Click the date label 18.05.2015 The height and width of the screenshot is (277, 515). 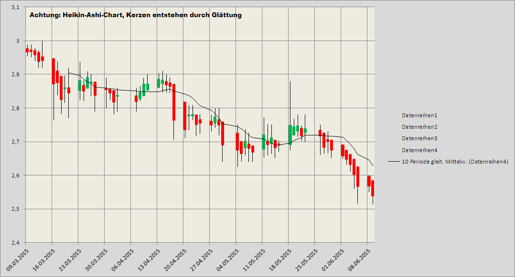click(x=280, y=260)
